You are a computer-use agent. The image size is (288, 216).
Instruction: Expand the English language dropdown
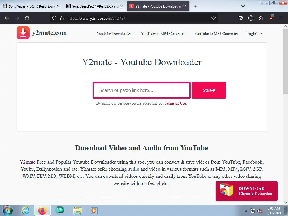click(x=254, y=34)
